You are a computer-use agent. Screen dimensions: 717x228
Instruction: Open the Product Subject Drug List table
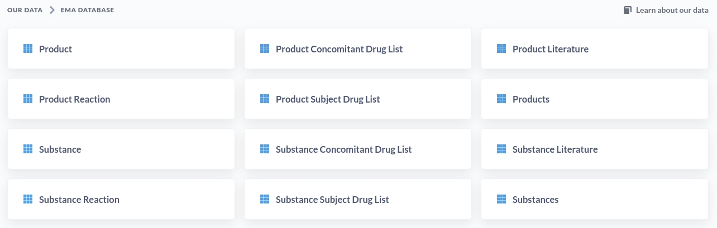pyautogui.click(x=358, y=99)
